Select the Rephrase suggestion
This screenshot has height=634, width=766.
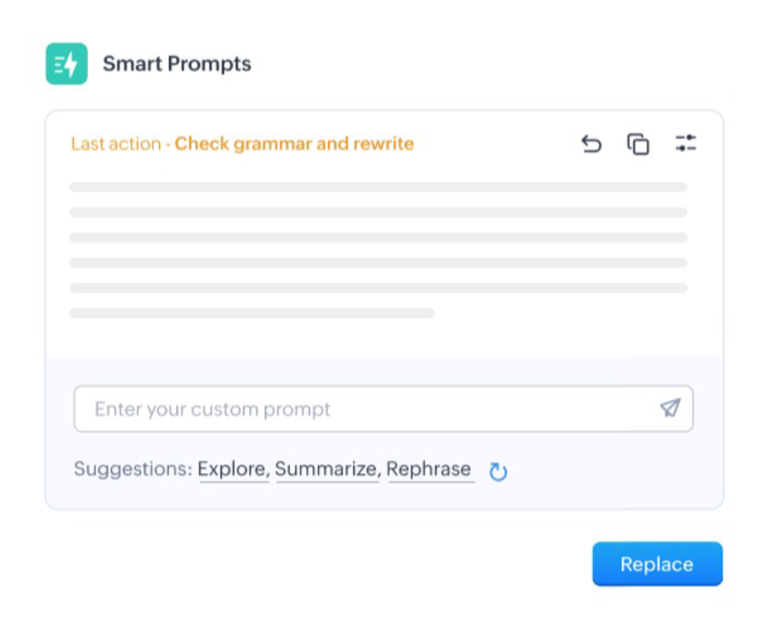click(x=430, y=469)
